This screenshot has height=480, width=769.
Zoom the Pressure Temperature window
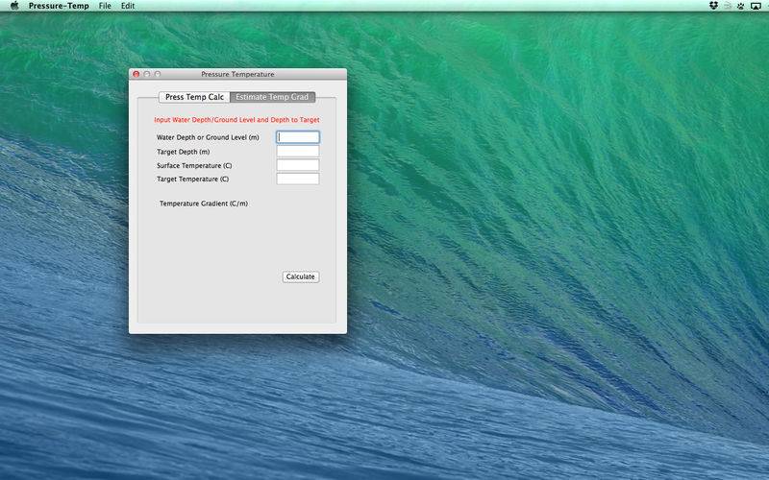(158, 74)
